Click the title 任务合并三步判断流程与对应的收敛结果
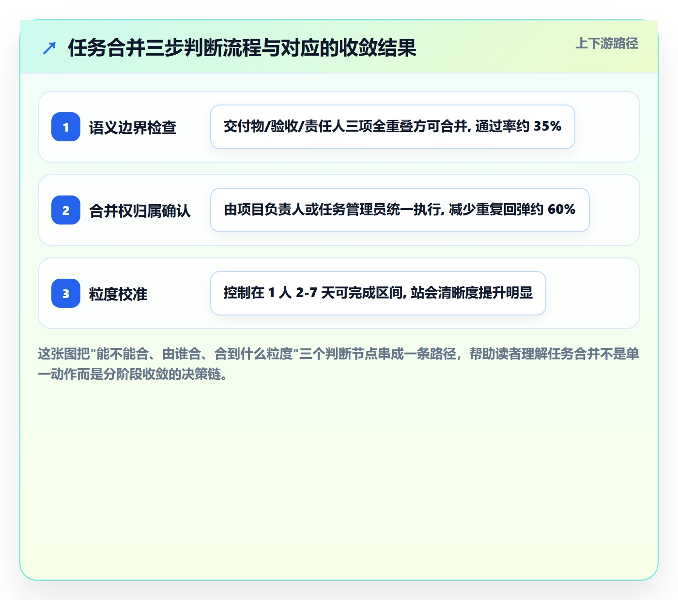Image resolution: width=678 pixels, height=600 pixels. point(242,48)
